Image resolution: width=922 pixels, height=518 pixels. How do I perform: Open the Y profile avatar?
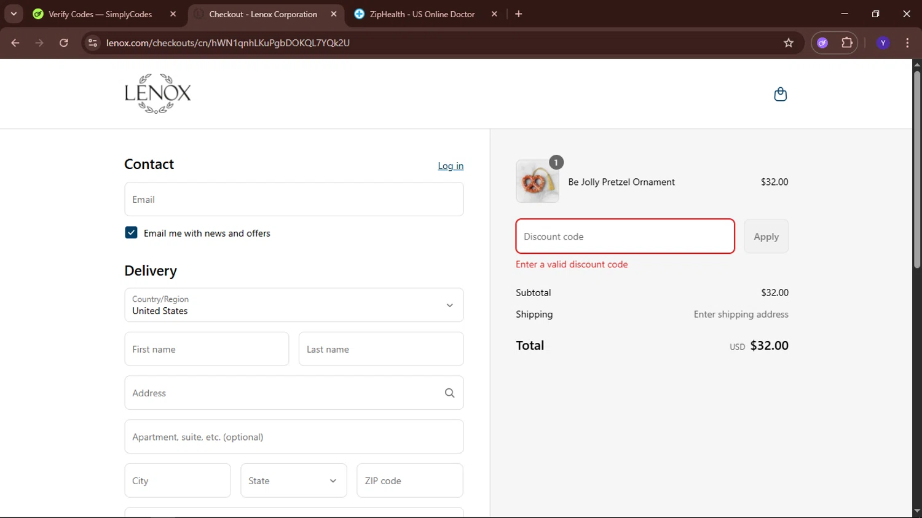[x=883, y=43]
